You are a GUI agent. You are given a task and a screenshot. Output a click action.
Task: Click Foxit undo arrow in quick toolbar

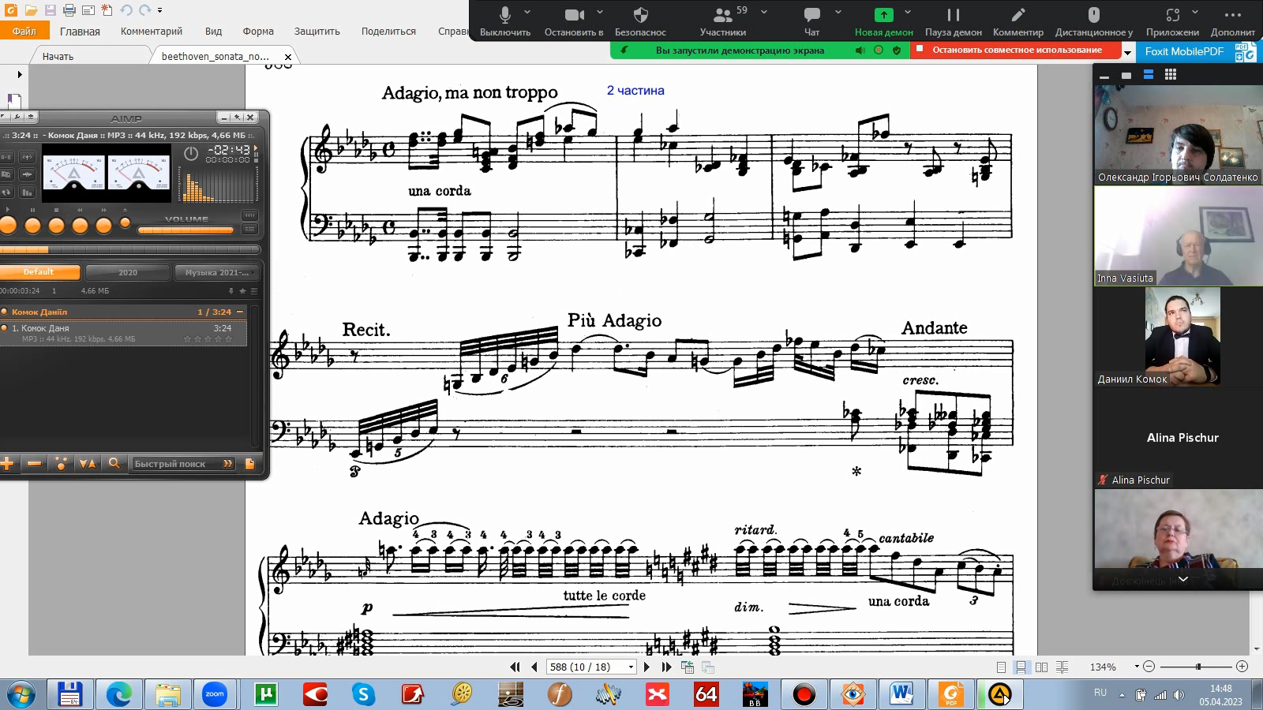click(x=126, y=10)
